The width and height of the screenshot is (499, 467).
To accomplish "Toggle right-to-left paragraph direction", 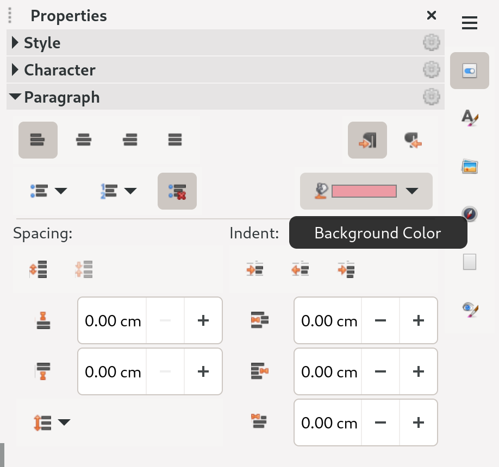I will tap(413, 140).
